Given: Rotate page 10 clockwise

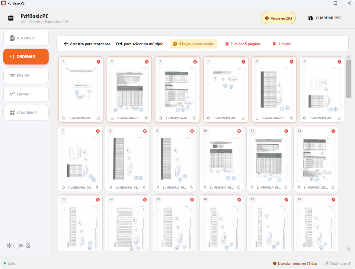Looking at the screenshot, I should point(239,187).
